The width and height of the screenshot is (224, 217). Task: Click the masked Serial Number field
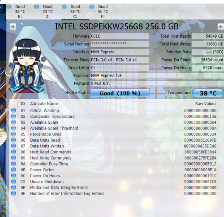120,44
